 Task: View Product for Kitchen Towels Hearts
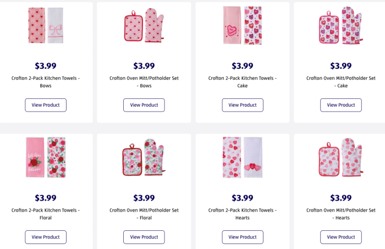[x=243, y=237]
